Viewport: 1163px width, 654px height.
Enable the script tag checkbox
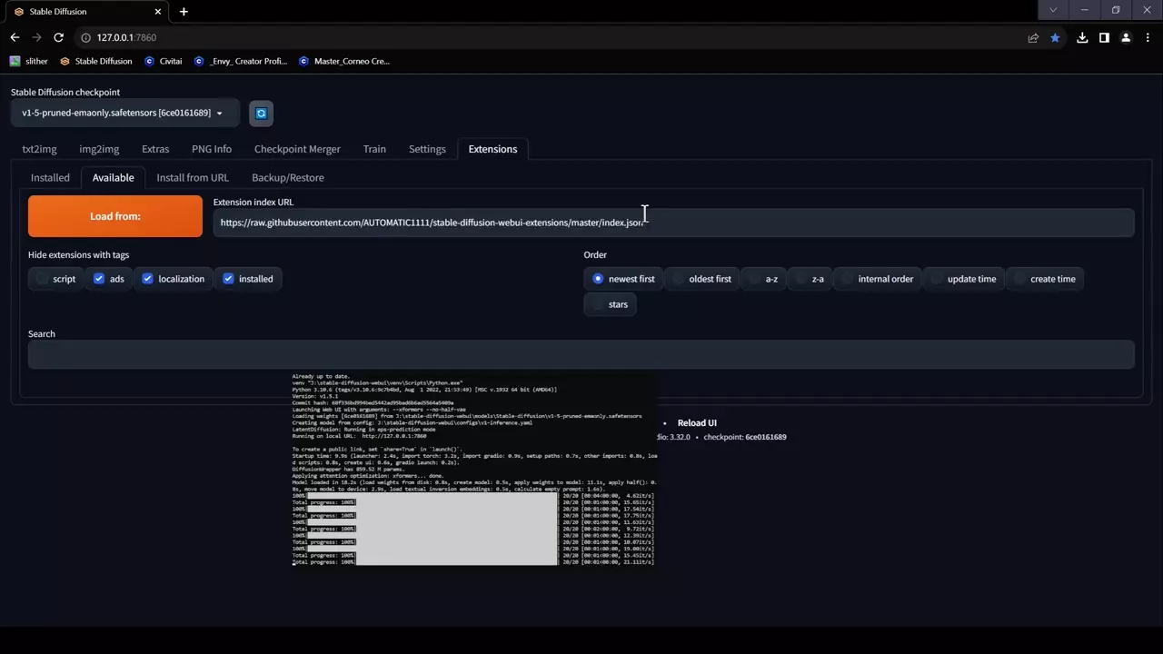click(43, 279)
